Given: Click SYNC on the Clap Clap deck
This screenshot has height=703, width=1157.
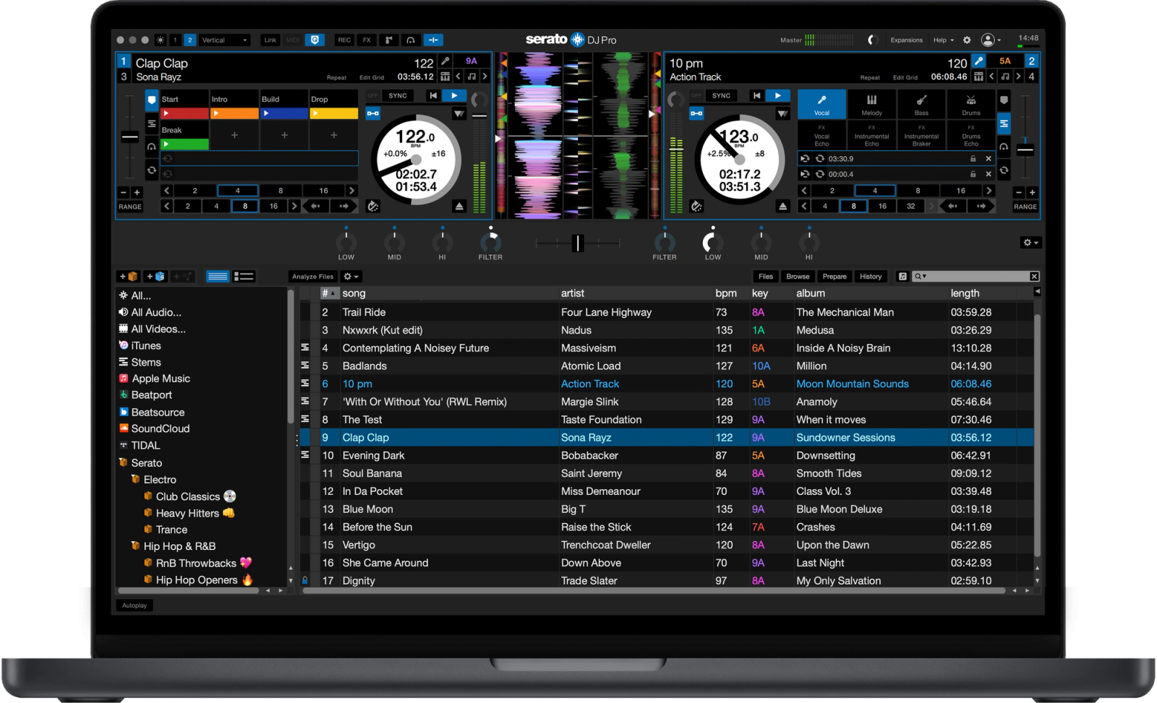Looking at the screenshot, I should [x=398, y=95].
